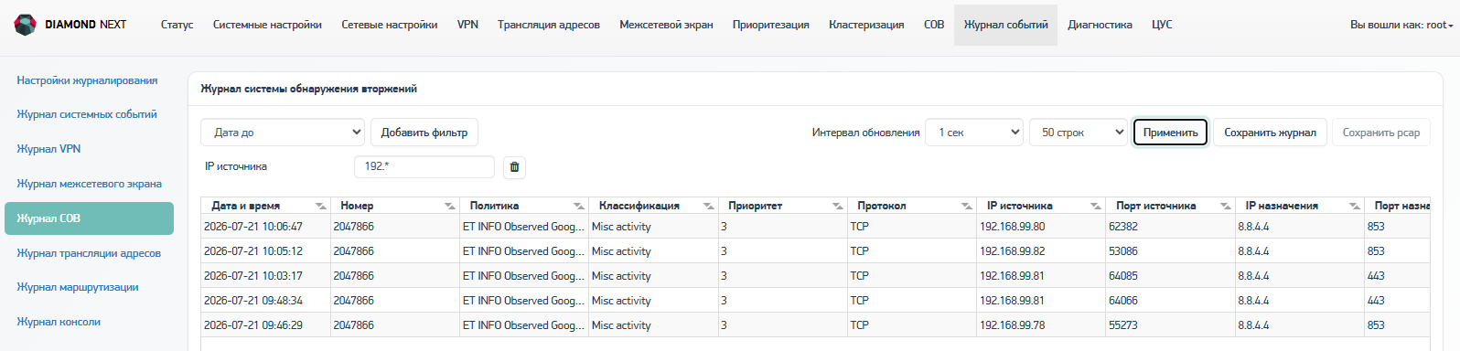This screenshot has height=351, width=1460.
Task: Click sort icon in Порт источника column header
Action: tap(1225, 206)
